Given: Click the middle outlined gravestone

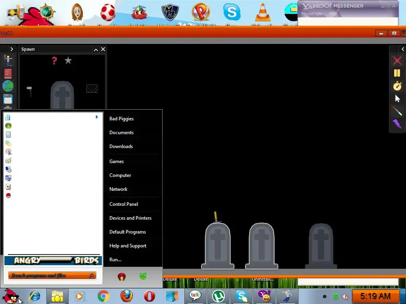Looking at the screenshot, I should 262,245.
